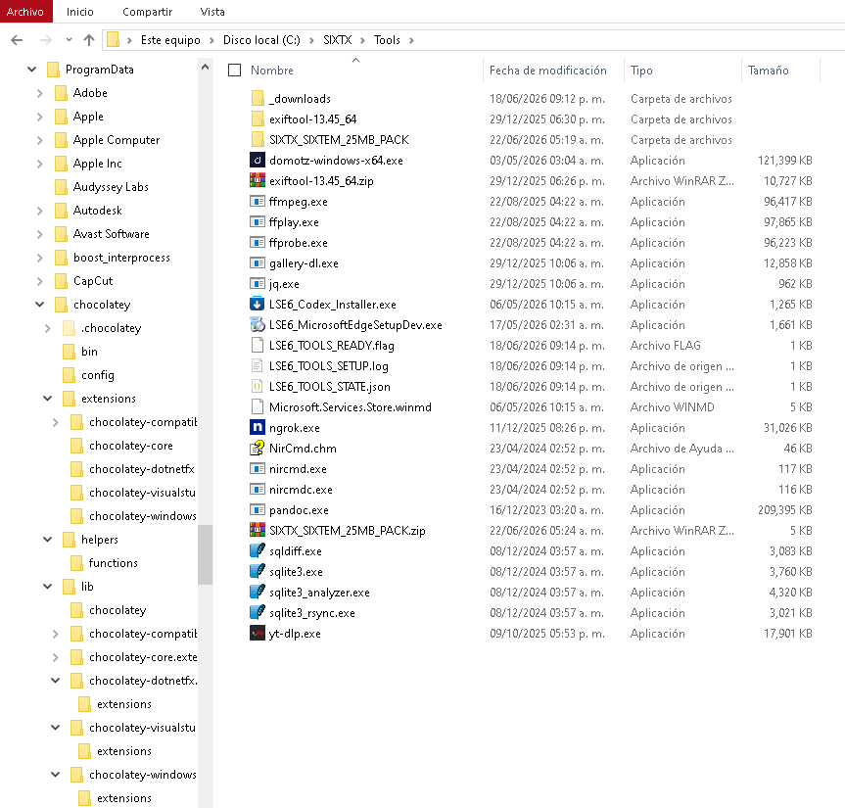
Task: Switch to the Compartir ribbon tab
Action: click(x=147, y=12)
